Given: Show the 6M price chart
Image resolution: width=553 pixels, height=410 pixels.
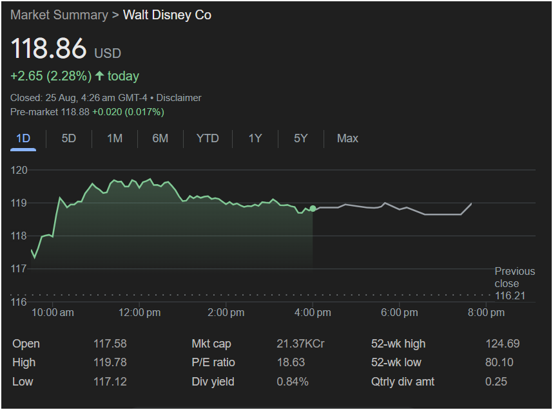Looking at the screenshot, I should [x=160, y=138].
